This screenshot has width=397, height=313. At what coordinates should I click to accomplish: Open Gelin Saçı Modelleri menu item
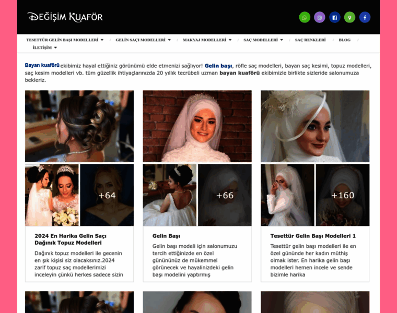(x=141, y=40)
